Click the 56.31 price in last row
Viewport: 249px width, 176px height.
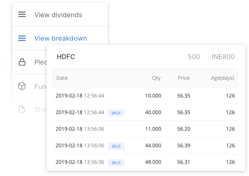point(184,162)
